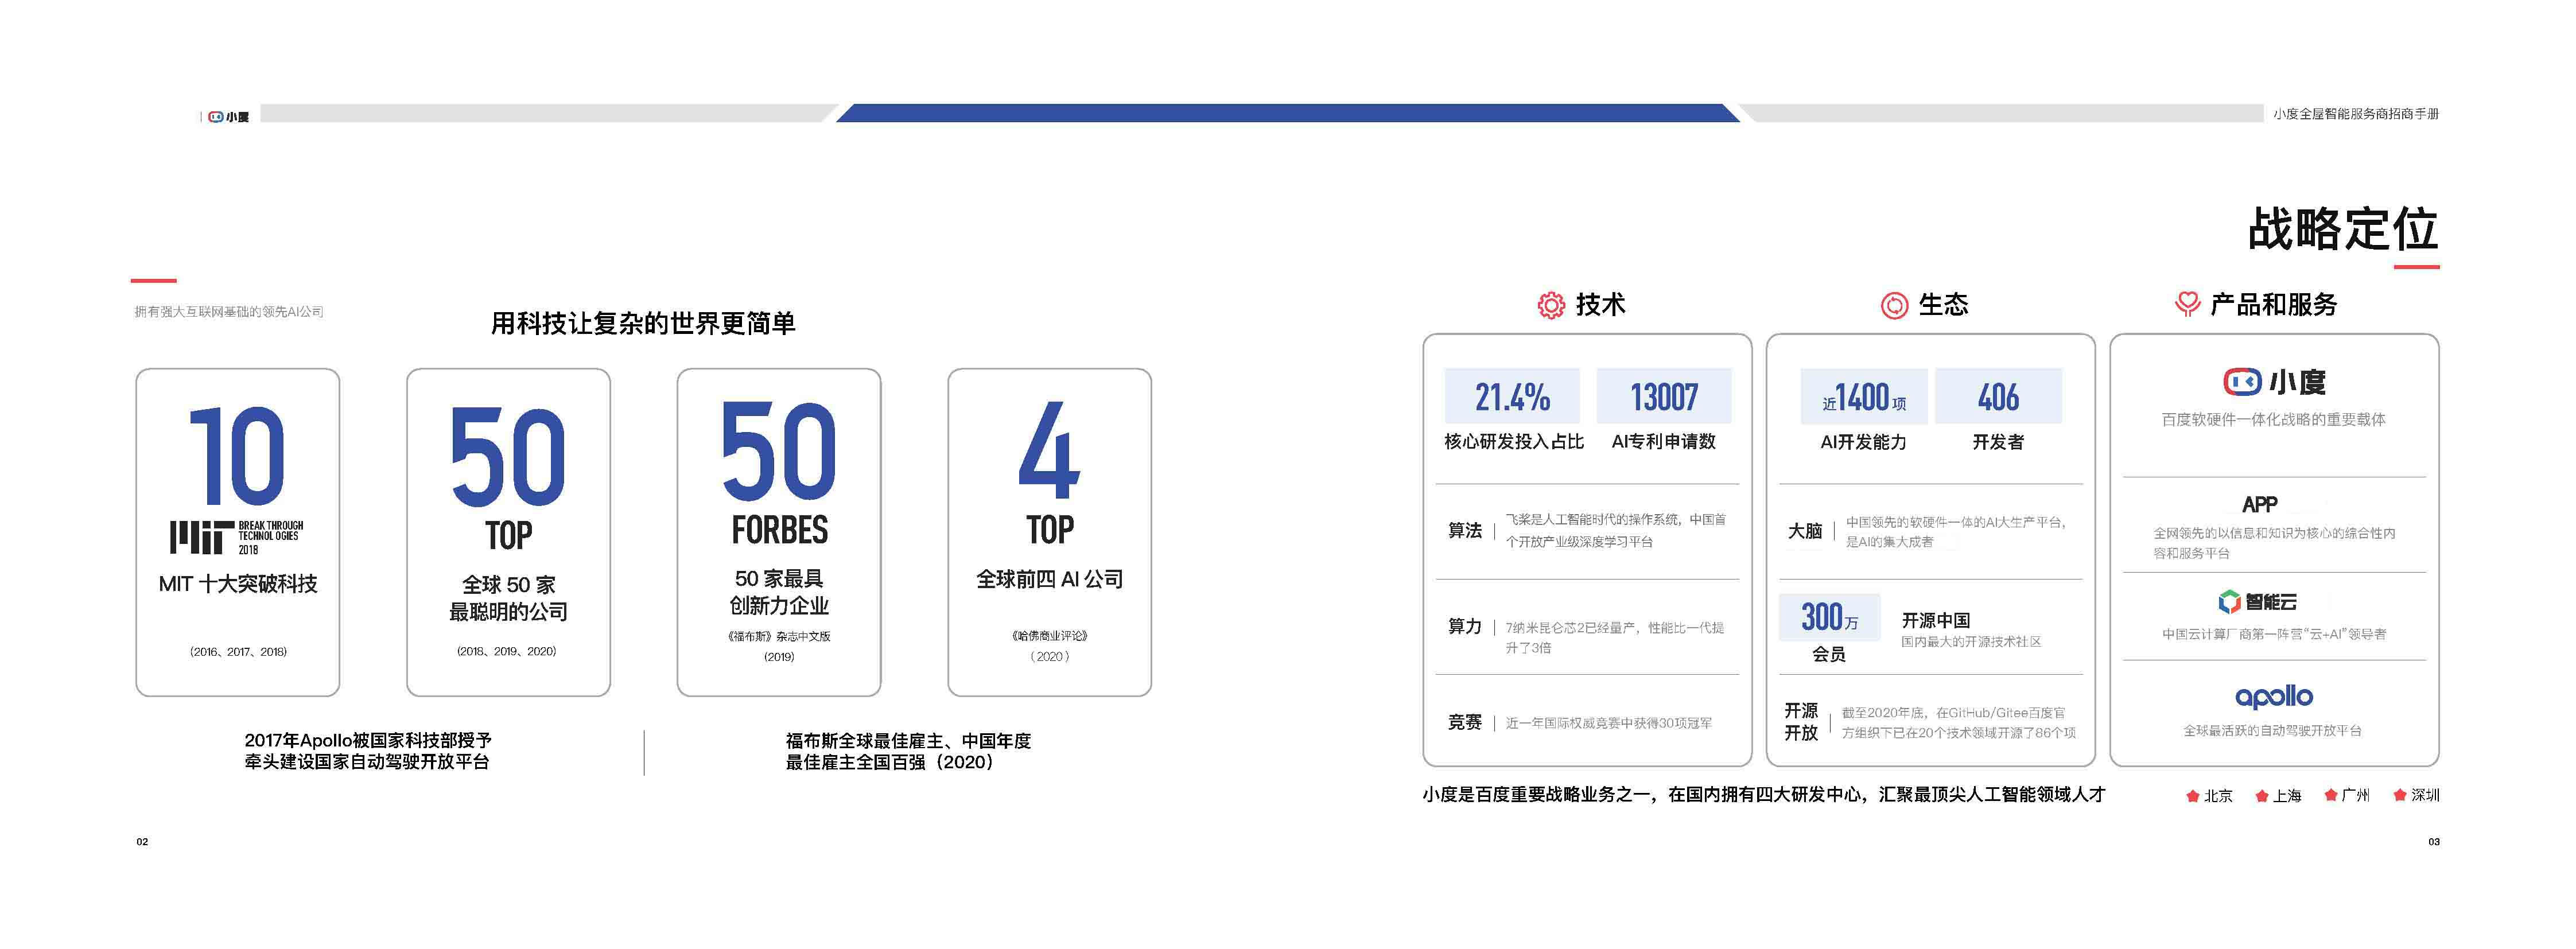Screen dimensions: 2576x949
Task: Click the 大脑 row label
Action: (x=1805, y=531)
